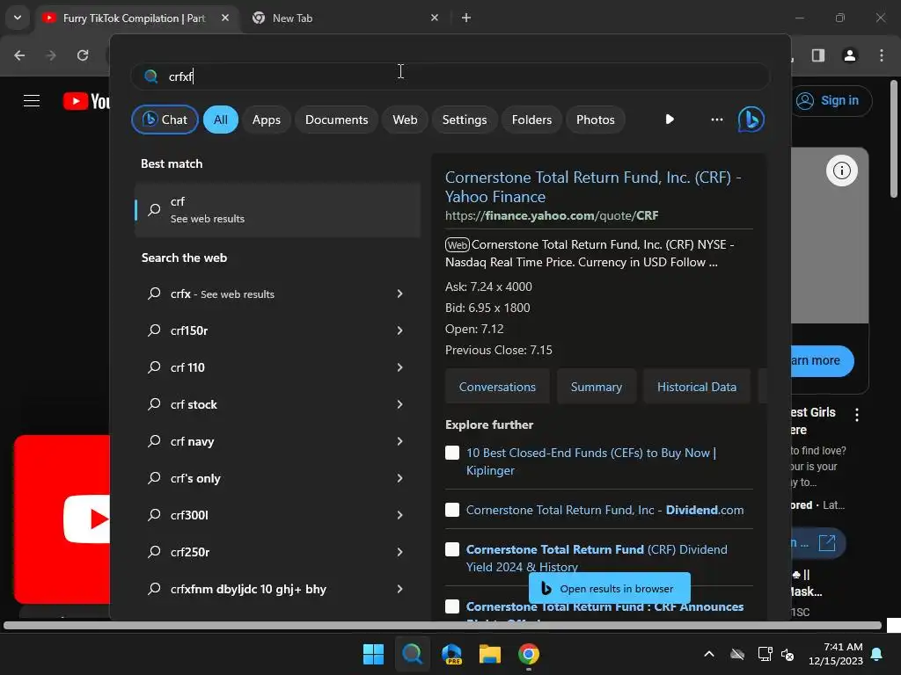Click the YouTube logo in the header
Image resolution: width=901 pixels, height=675 pixels.
(x=86, y=101)
